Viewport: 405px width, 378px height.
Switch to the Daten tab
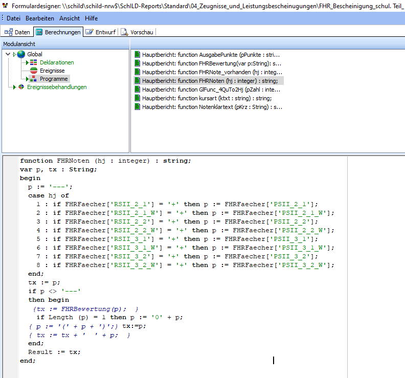coord(17,32)
